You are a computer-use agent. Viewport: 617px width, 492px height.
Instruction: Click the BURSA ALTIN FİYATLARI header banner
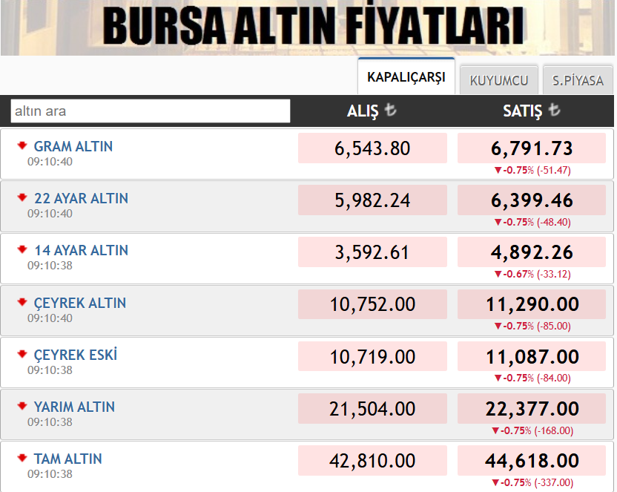click(x=308, y=26)
